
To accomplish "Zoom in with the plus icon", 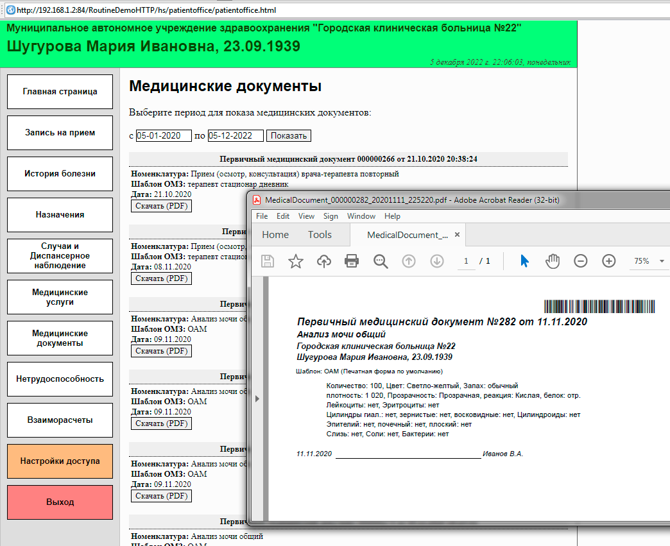I will pyautogui.click(x=609, y=261).
